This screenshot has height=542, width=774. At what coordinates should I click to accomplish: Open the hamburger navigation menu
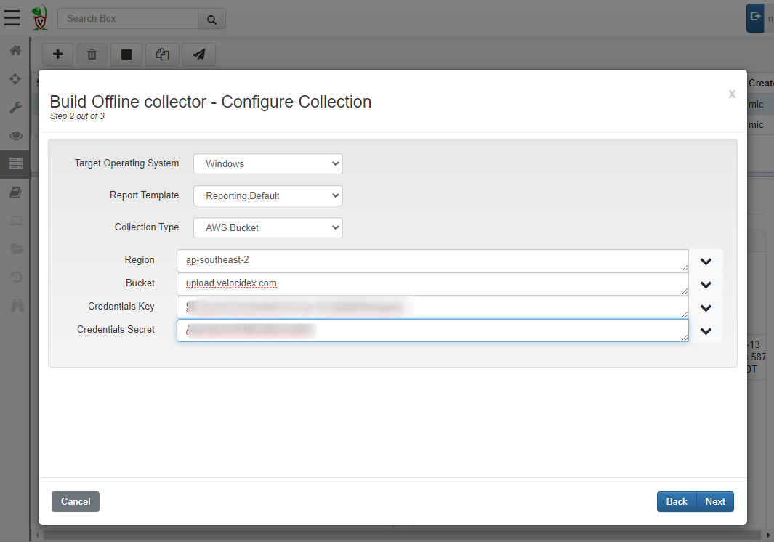pyautogui.click(x=12, y=17)
